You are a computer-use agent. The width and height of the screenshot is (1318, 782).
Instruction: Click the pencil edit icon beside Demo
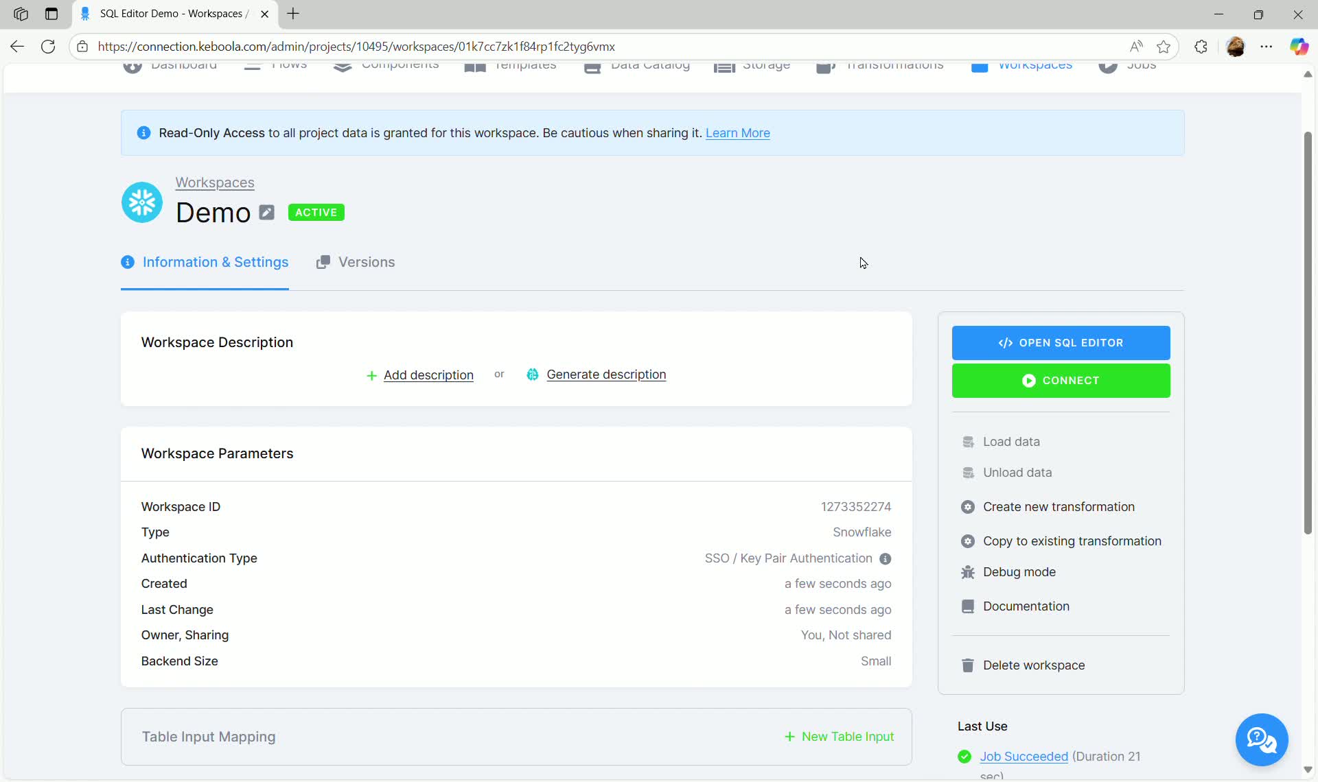coord(267,213)
